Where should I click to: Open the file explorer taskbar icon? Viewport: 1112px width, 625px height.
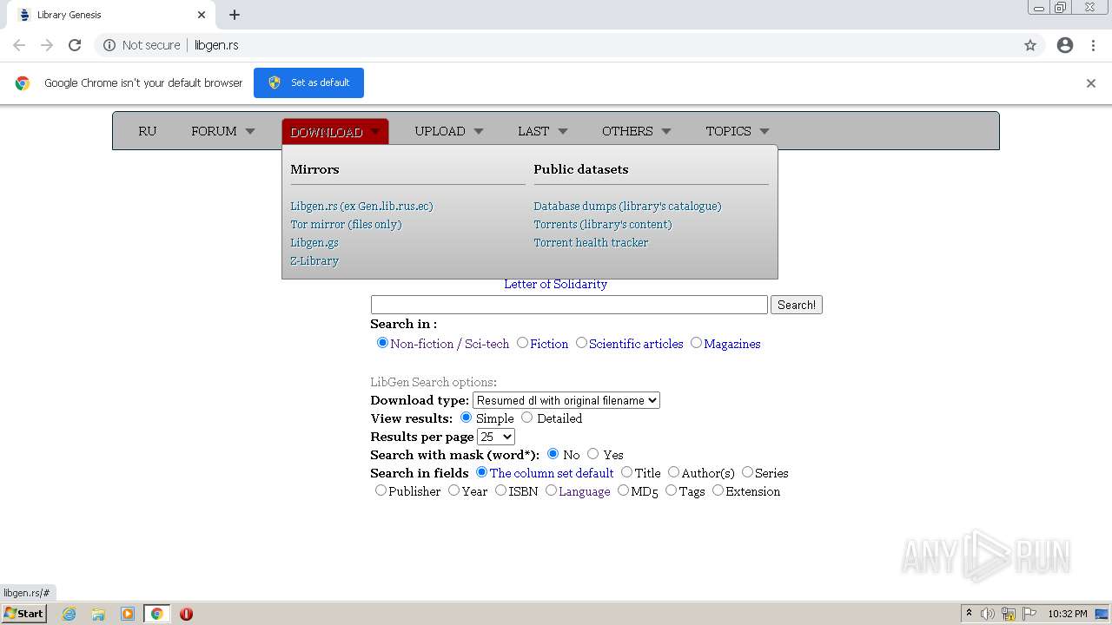pyautogui.click(x=98, y=614)
